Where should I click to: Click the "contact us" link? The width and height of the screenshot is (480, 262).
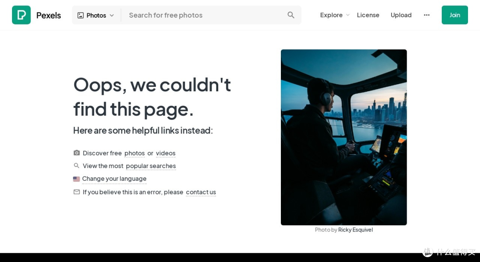pos(201,192)
